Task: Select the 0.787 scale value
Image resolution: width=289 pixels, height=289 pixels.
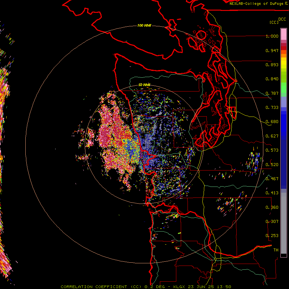Action: click(272, 93)
